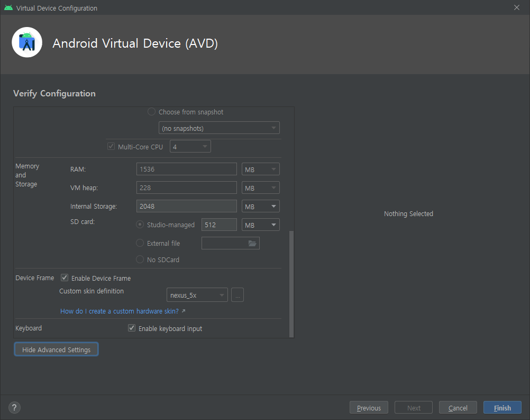Toggle Enable keyboard input checkbox

pos(132,328)
